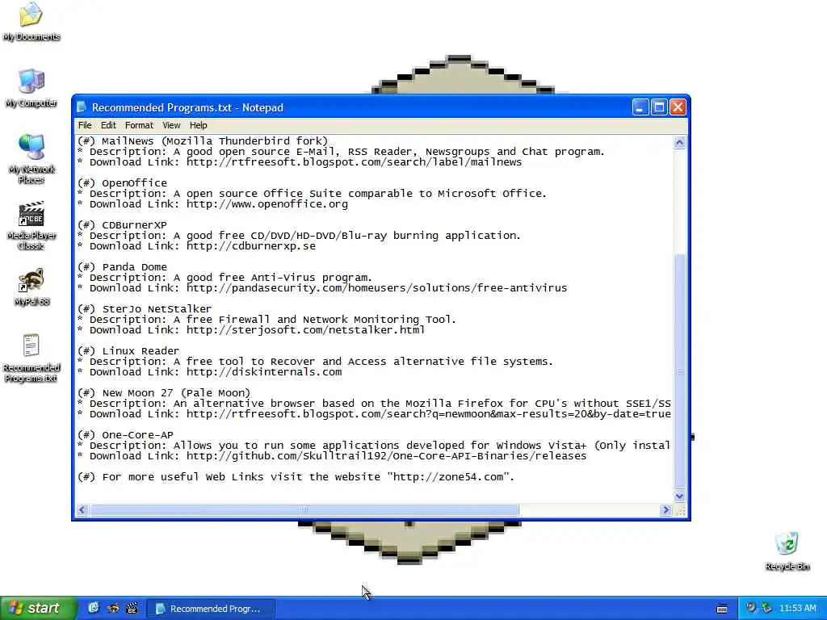Image resolution: width=827 pixels, height=620 pixels.
Task: Select Recommended Programs.txt desktop file icon
Action: pyautogui.click(x=31, y=358)
